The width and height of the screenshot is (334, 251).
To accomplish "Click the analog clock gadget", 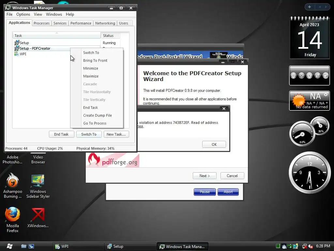I will click(x=310, y=173).
